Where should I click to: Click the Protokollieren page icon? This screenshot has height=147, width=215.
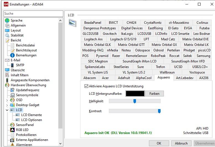tap(12, 135)
